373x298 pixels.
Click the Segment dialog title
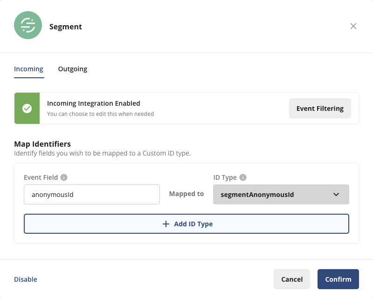[65, 27]
